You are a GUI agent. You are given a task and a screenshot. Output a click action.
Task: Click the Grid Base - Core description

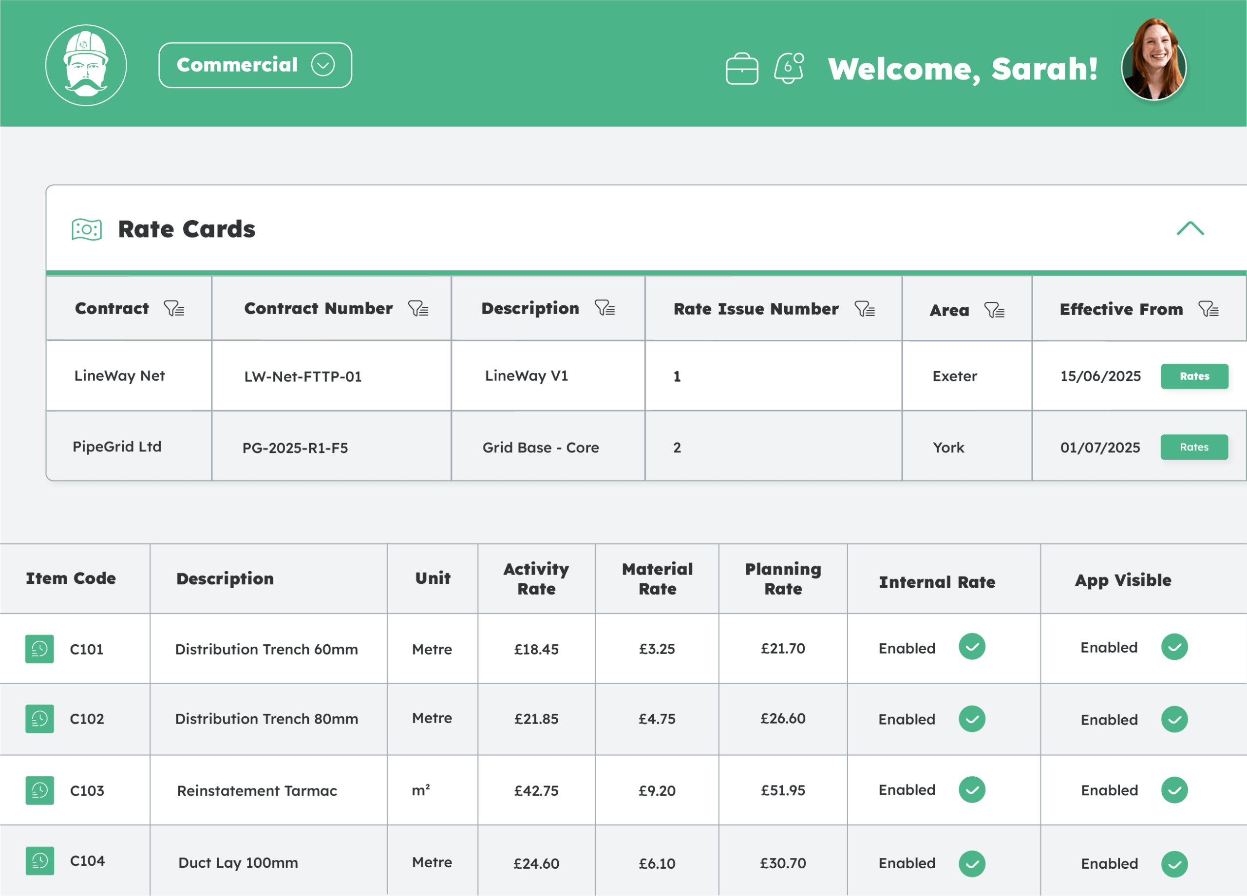(x=541, y=448)
